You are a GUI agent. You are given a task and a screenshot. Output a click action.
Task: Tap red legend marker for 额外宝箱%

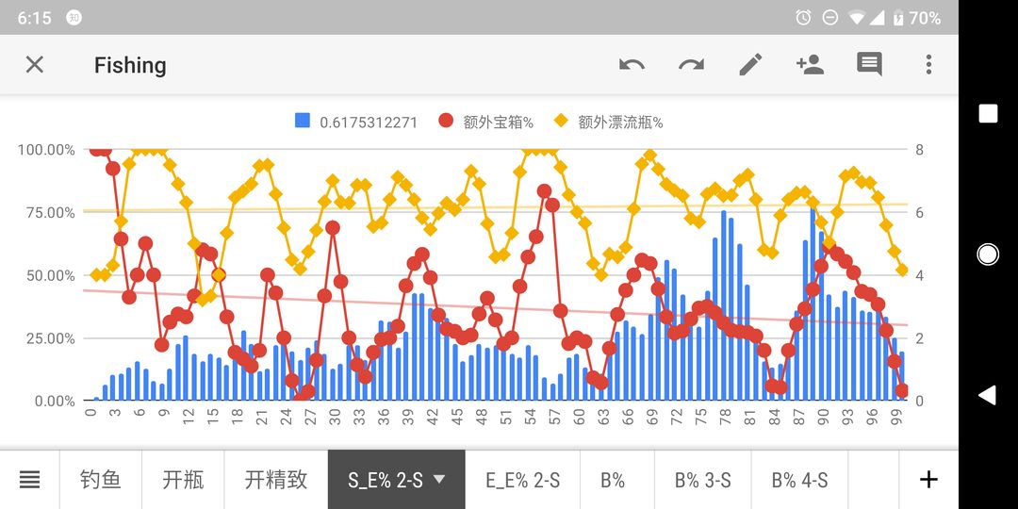click(x=445, y=121)
